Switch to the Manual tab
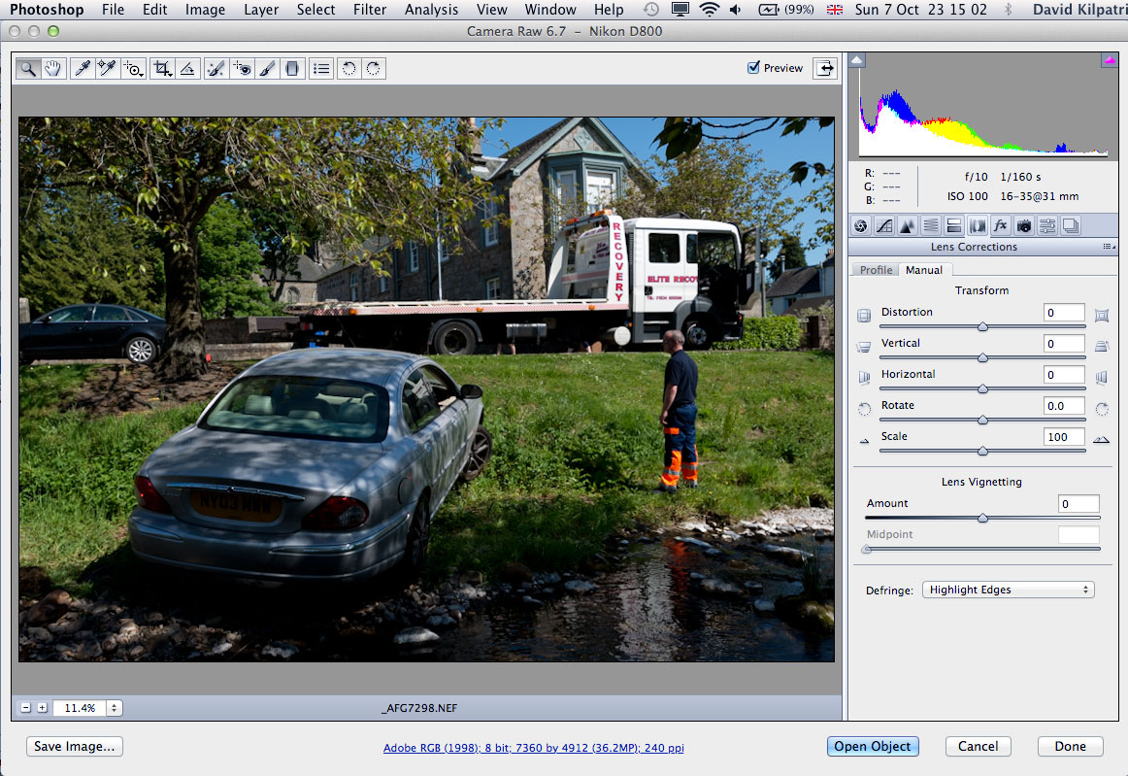 point(924,270)
